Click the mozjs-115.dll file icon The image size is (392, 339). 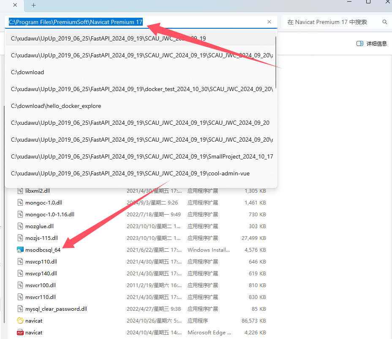pos(20,238)
